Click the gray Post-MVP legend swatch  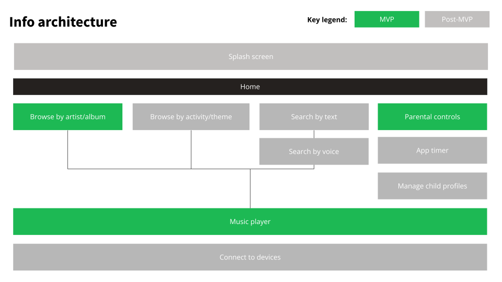[x=457, y=19]
